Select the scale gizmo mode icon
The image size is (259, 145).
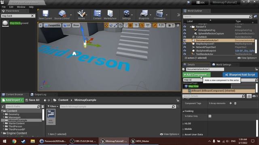coord(115,25)
